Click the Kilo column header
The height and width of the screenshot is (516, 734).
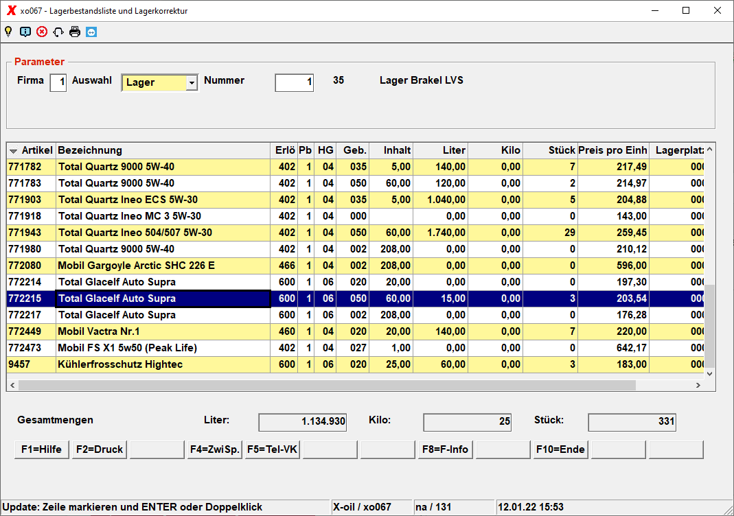(495, 151)
